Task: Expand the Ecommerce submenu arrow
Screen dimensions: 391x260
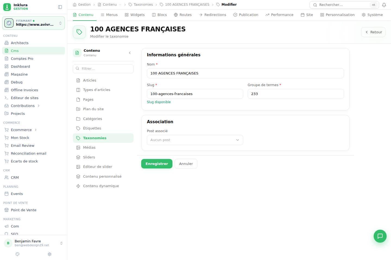Action: [x=36, y=130]
